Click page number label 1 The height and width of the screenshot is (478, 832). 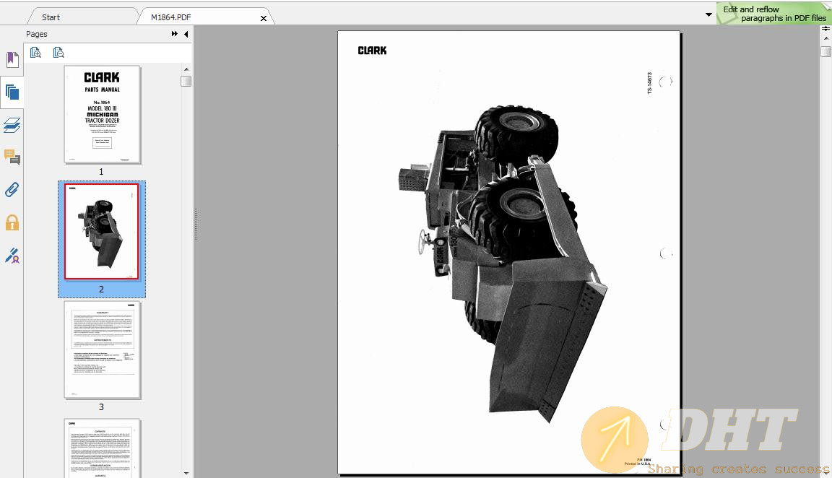(x=101, y=171)
